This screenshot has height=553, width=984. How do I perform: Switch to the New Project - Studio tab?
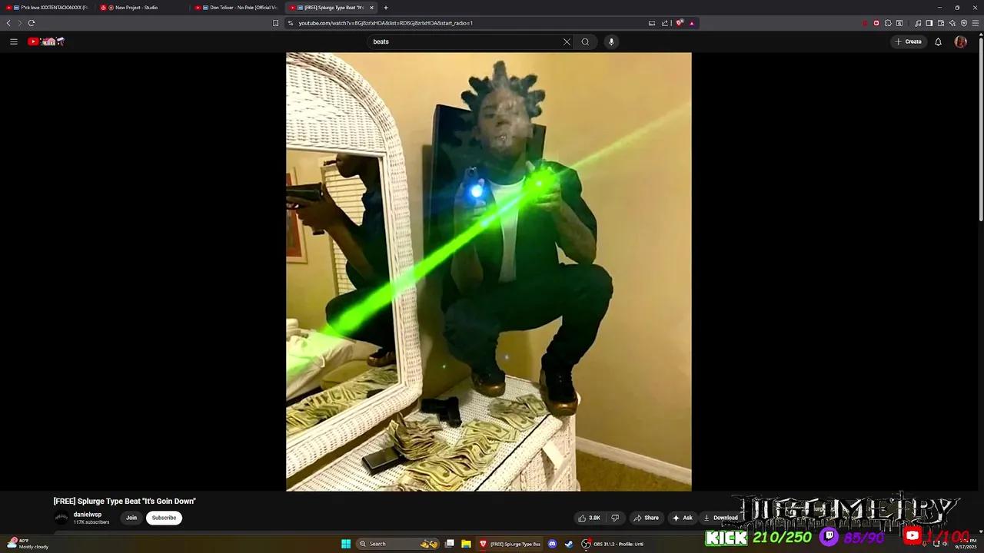[x=142, y=8]
